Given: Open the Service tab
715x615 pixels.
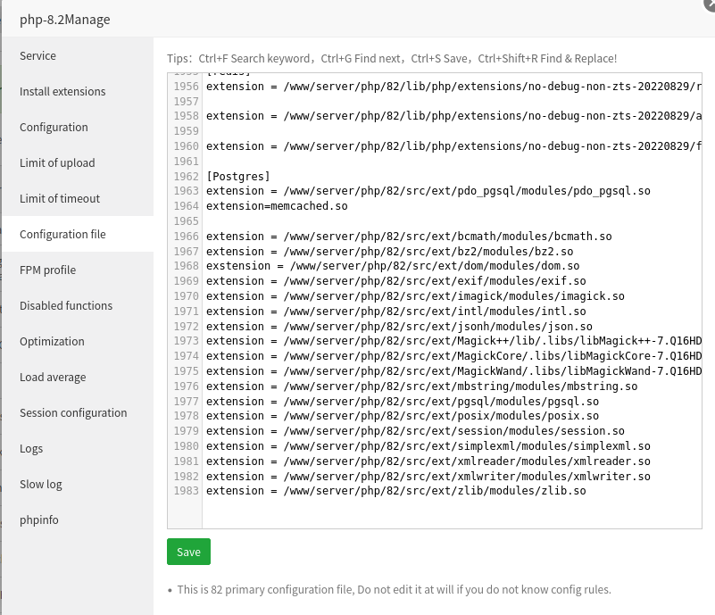Looking at the screenshot, I should pos(38,55).
